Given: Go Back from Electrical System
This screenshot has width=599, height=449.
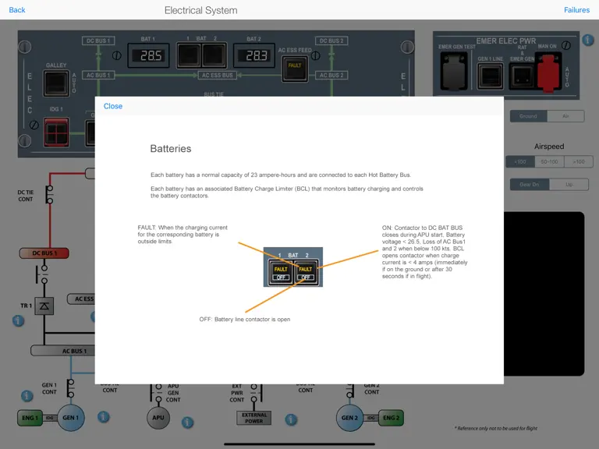Looking at the screenshot, I should coord(17,10).
